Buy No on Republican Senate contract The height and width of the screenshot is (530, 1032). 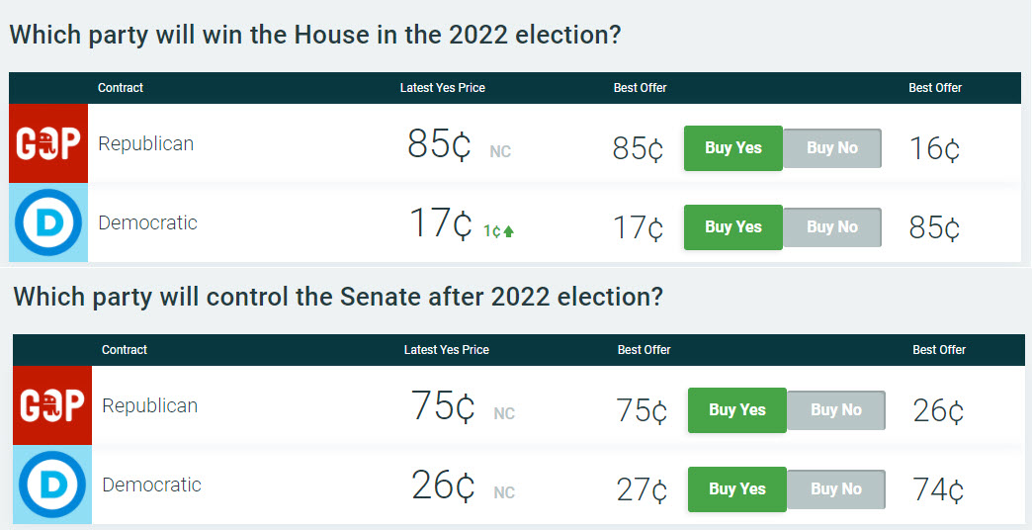[x=836, y=410]
